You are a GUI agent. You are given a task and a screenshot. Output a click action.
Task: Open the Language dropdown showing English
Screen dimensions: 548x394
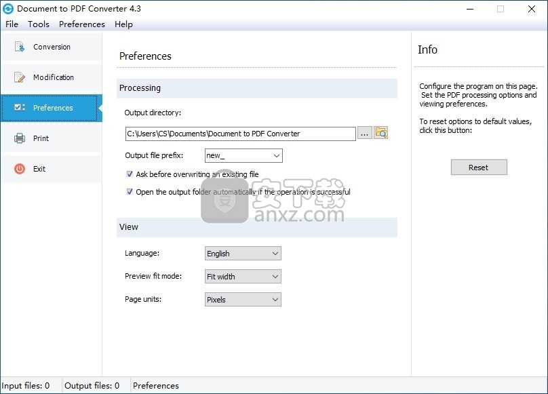tap(243, 254)
